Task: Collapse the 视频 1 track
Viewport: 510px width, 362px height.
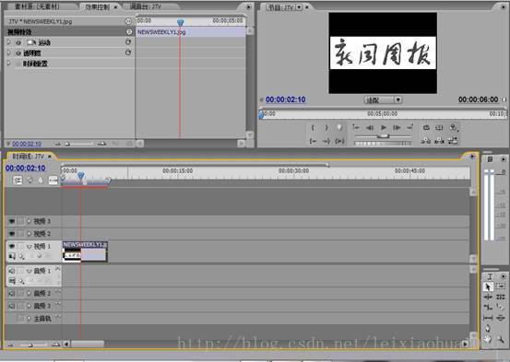Action: click(x=29, y=247)
